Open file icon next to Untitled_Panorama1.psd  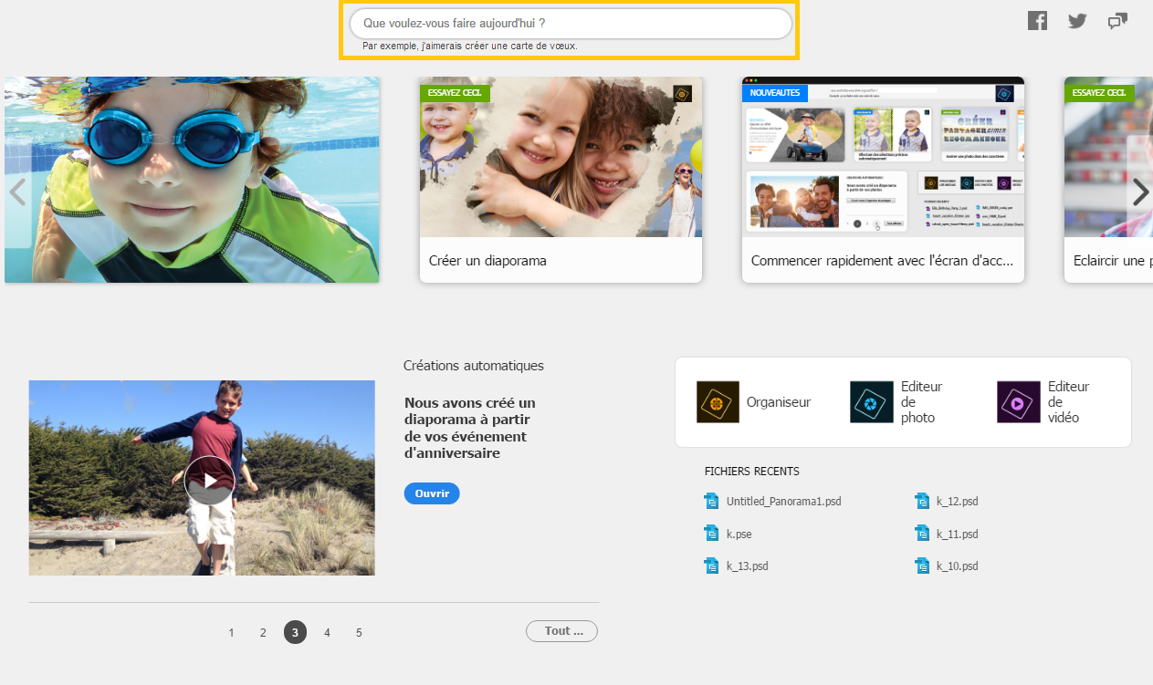(712, 501)
